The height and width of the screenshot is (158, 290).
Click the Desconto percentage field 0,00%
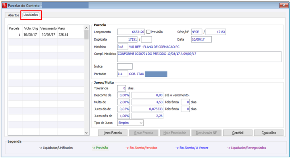(124, 95)
